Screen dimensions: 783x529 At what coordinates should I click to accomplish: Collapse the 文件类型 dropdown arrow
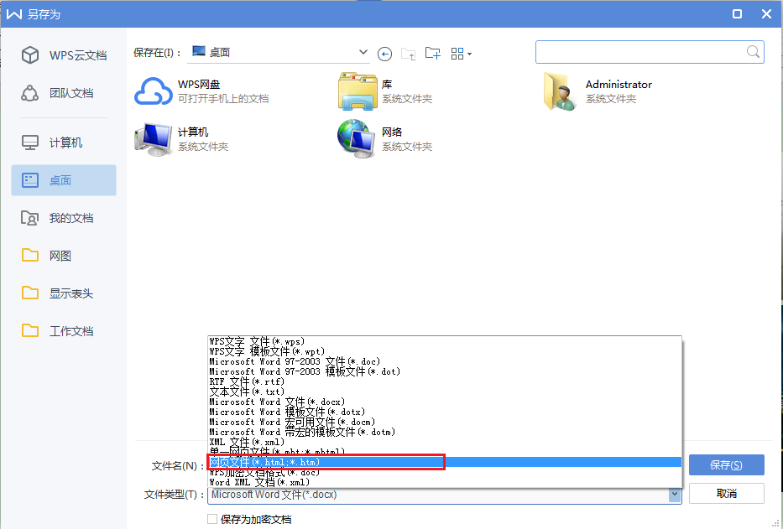point(674,495)
